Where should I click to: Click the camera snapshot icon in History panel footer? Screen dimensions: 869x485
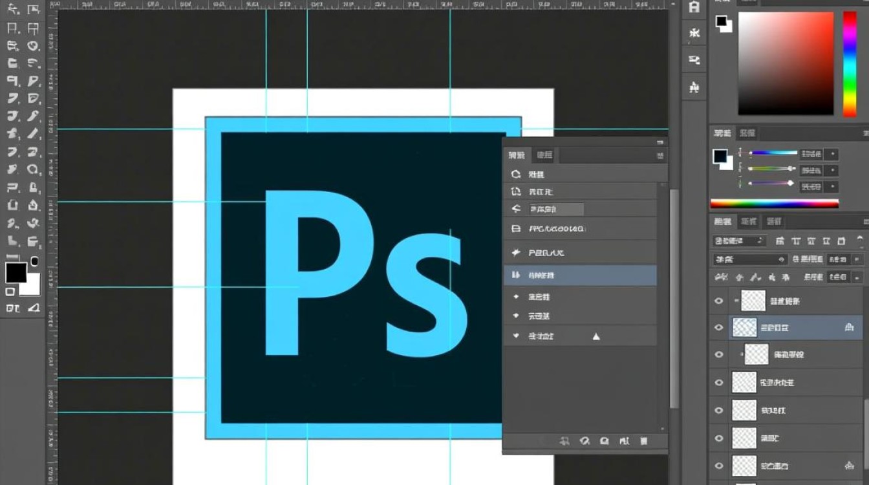(x=605, y=441)
